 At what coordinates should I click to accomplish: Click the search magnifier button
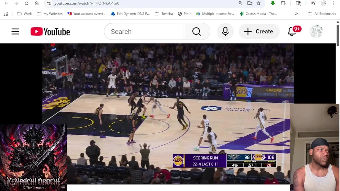(197, 32)
